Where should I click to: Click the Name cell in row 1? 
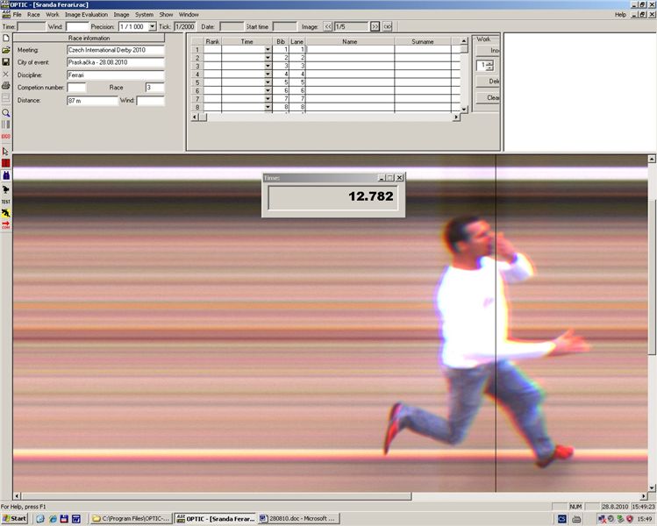click(x=349, y=49)
